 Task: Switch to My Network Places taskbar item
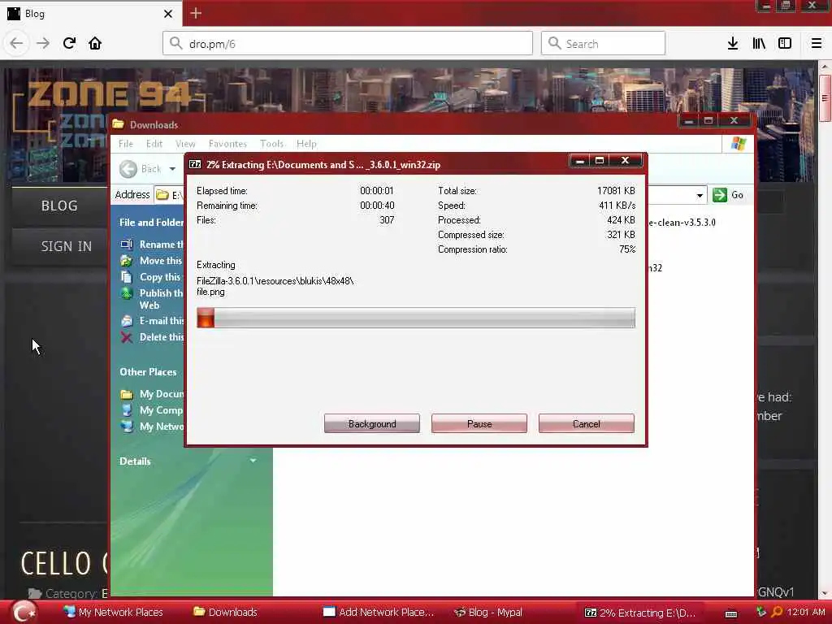[113, 613]
